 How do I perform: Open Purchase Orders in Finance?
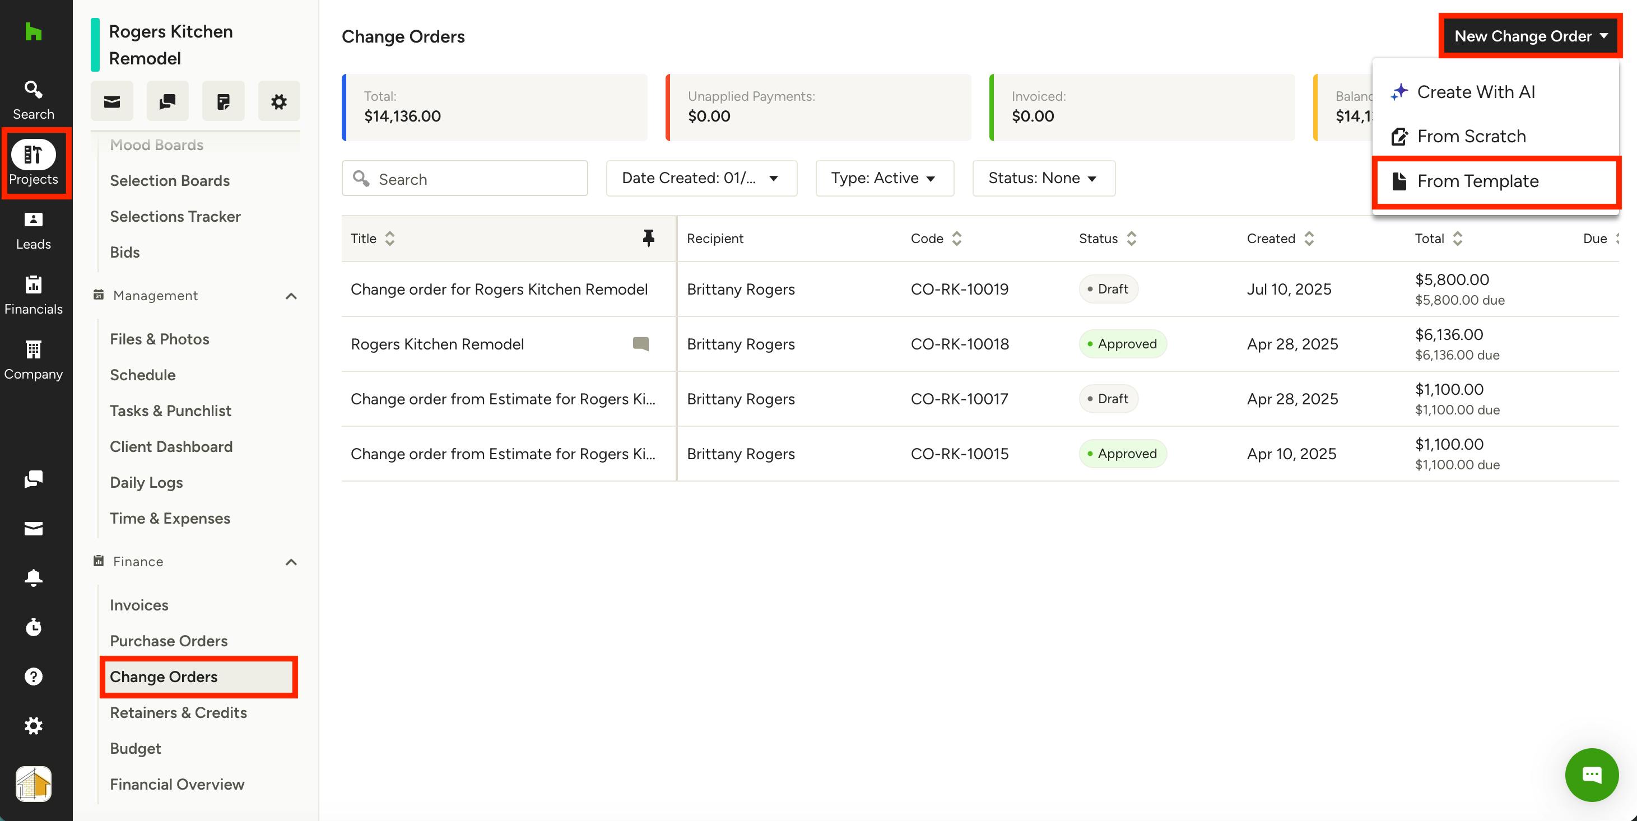tap(169, 641)
